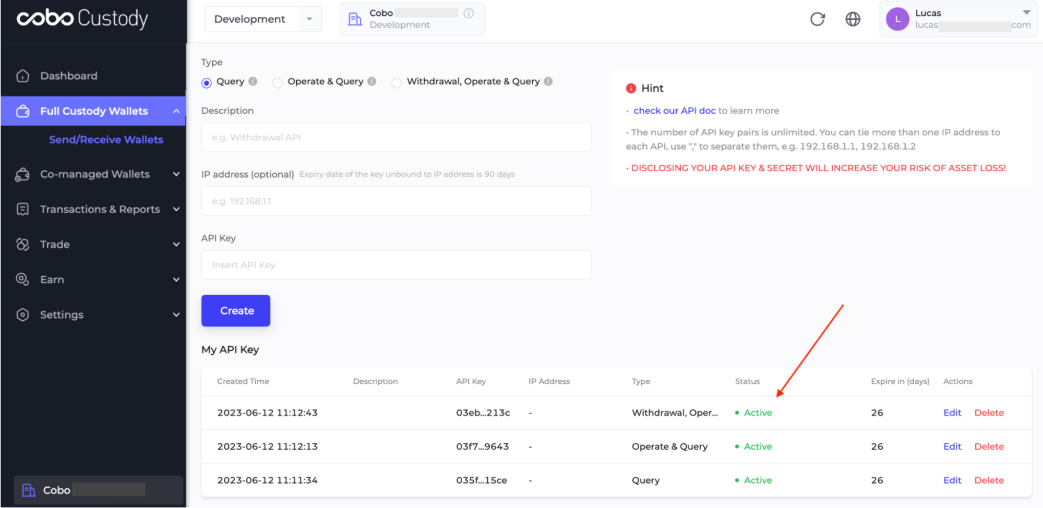Click the '035f...15ce' API key cell
Viewport: 1043px width, 508px height.
coord(481,480)
